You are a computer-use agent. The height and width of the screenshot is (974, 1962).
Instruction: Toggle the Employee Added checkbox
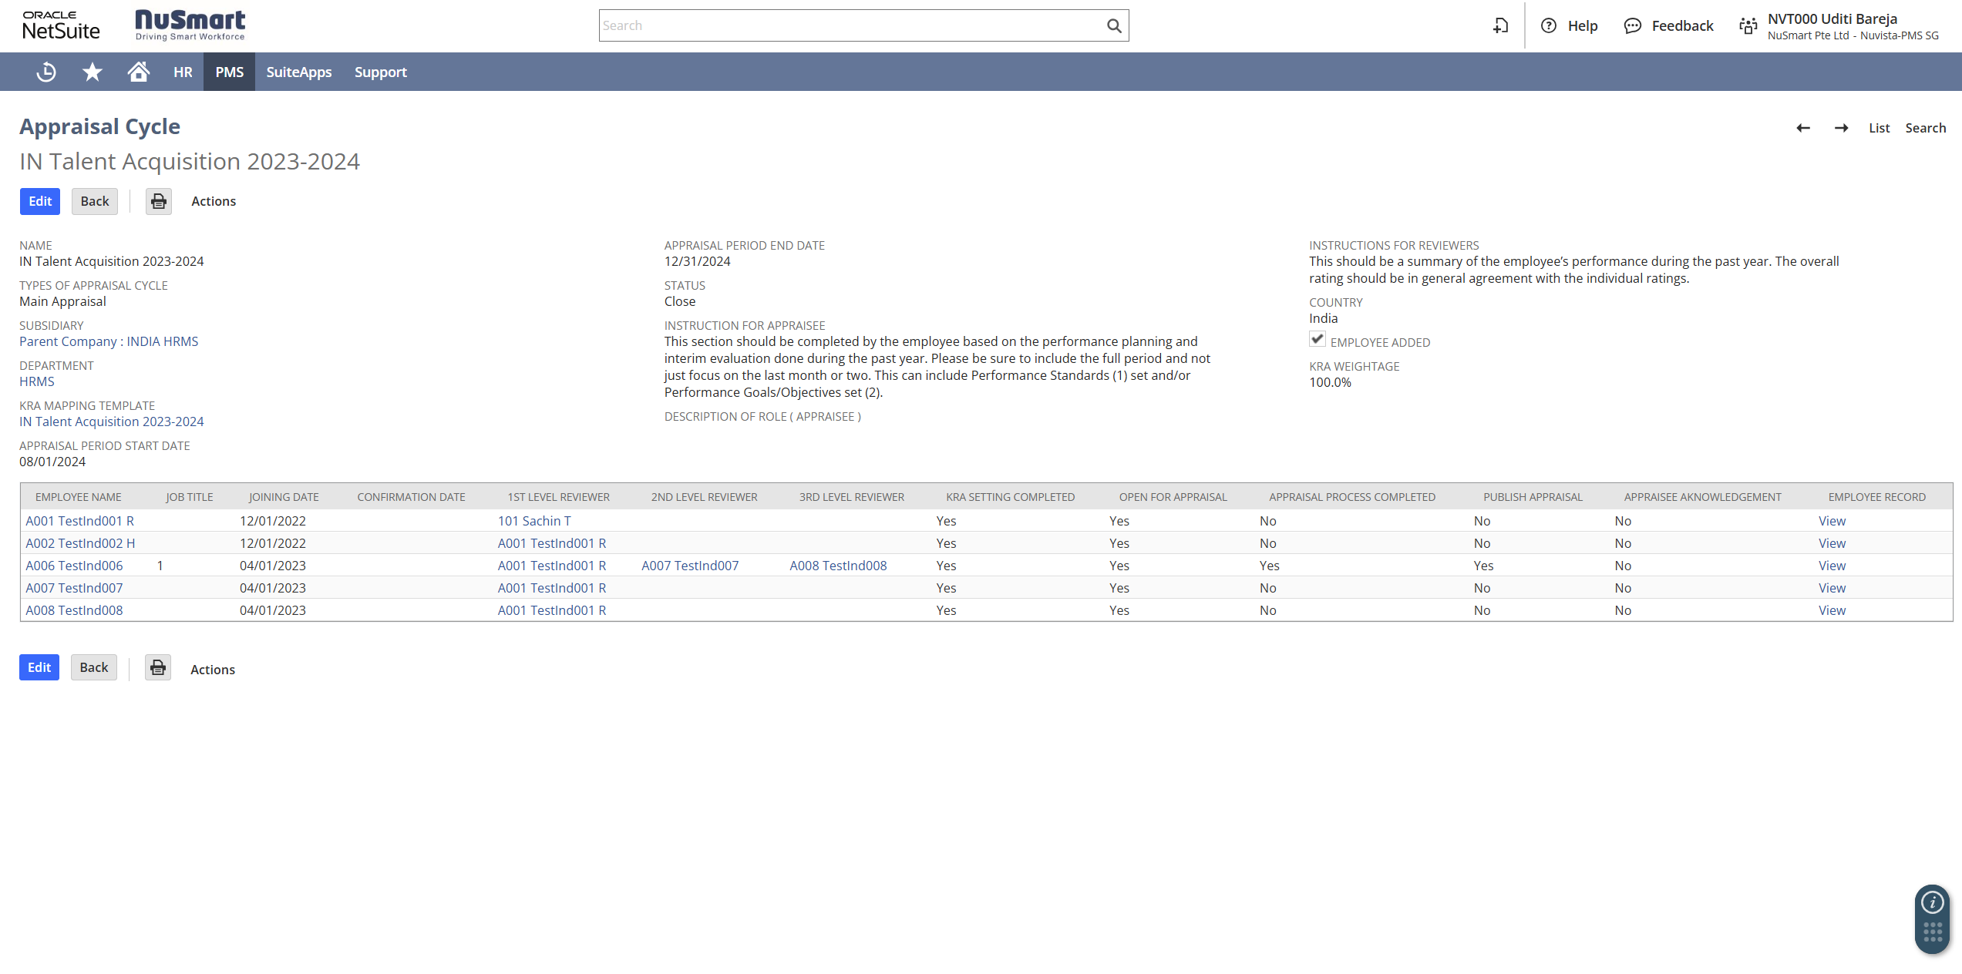tap(1317, 339)
